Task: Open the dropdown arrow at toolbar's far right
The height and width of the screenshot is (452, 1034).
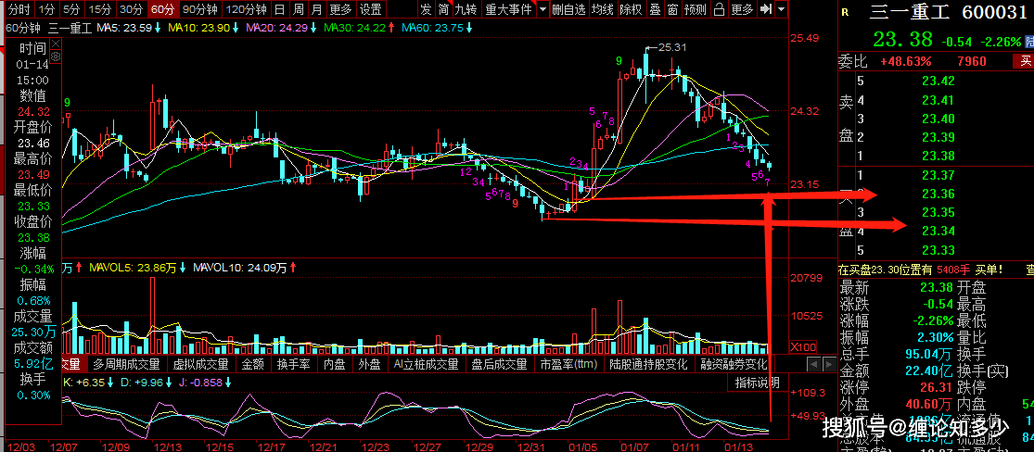Action: pos(783,9)
